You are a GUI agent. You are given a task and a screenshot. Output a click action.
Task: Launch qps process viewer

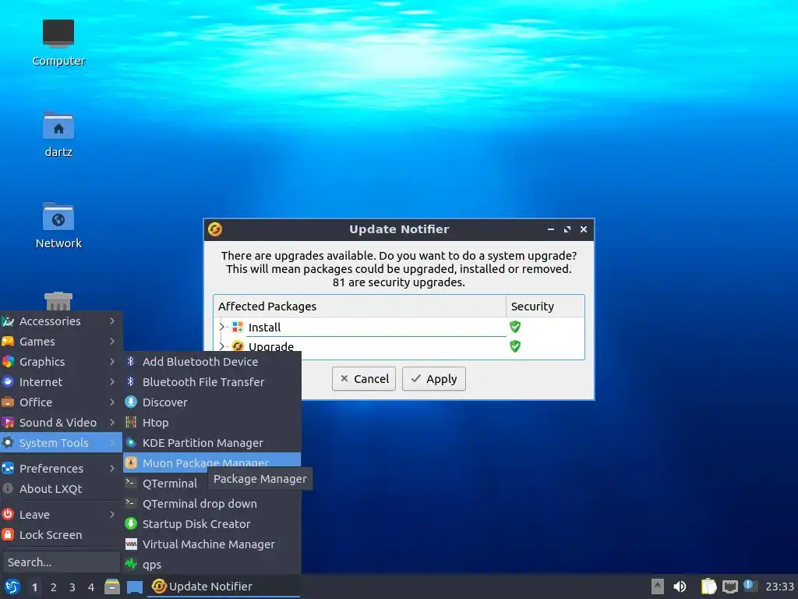coord(212,565)
